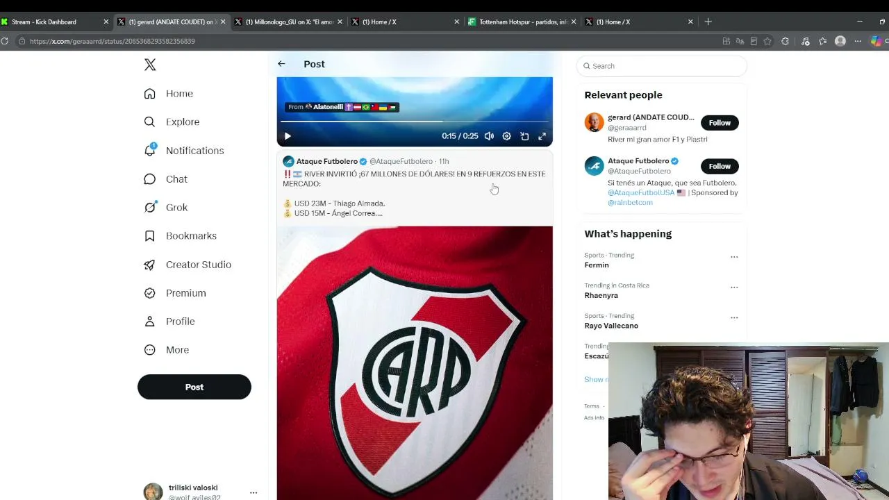Toggle picture-in-picture for the video
889x500 pixels.
524,136
